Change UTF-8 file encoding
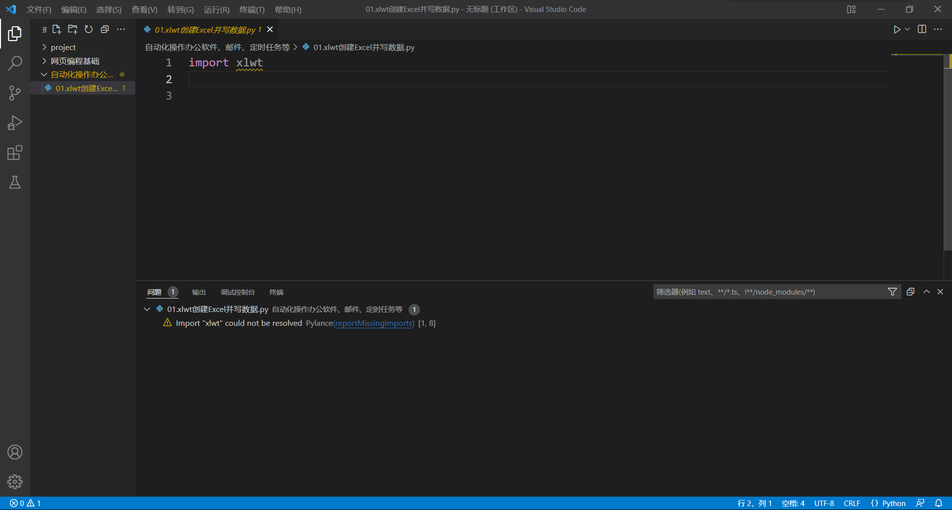This screenshot has width=952, height=510. tap(824, 503)
